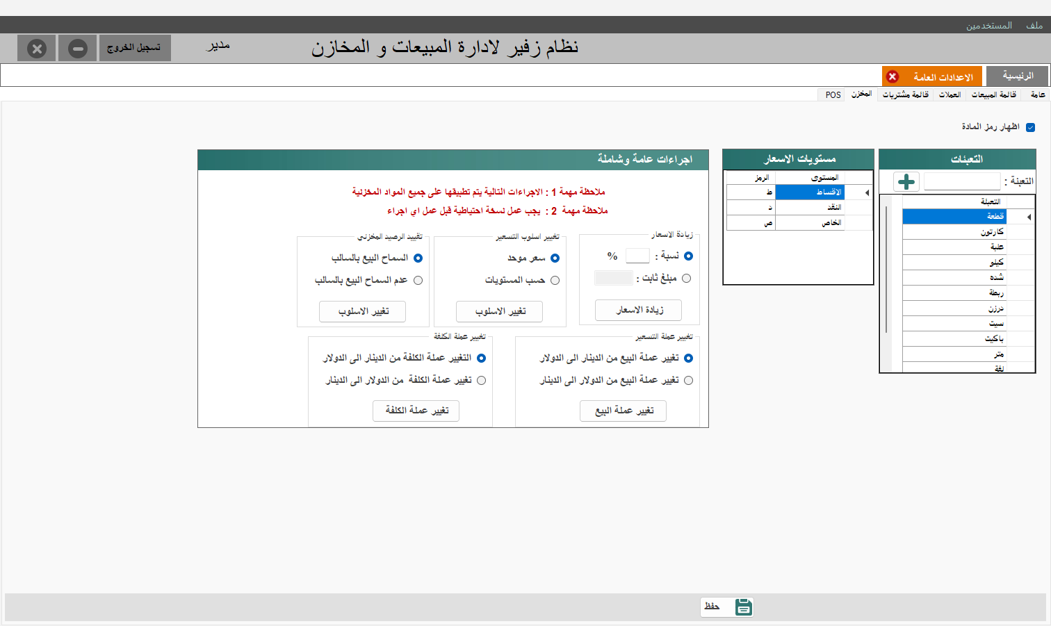Click تغيير الاسلوب button under pricing method

[x=499, y=311]
